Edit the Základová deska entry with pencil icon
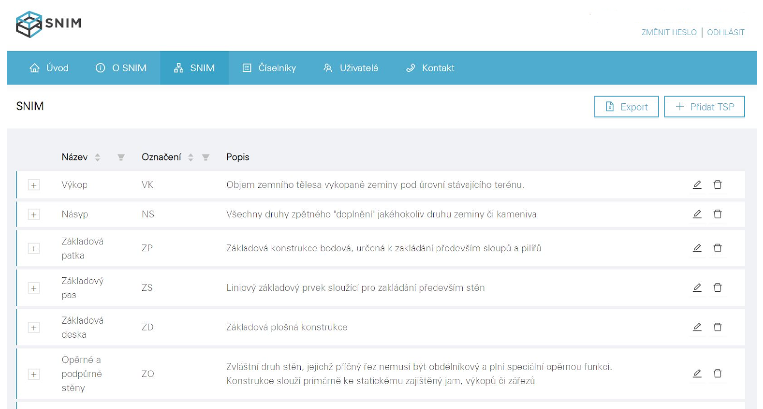Viewport: 763px width, 409px height. (x=697, y=327)
